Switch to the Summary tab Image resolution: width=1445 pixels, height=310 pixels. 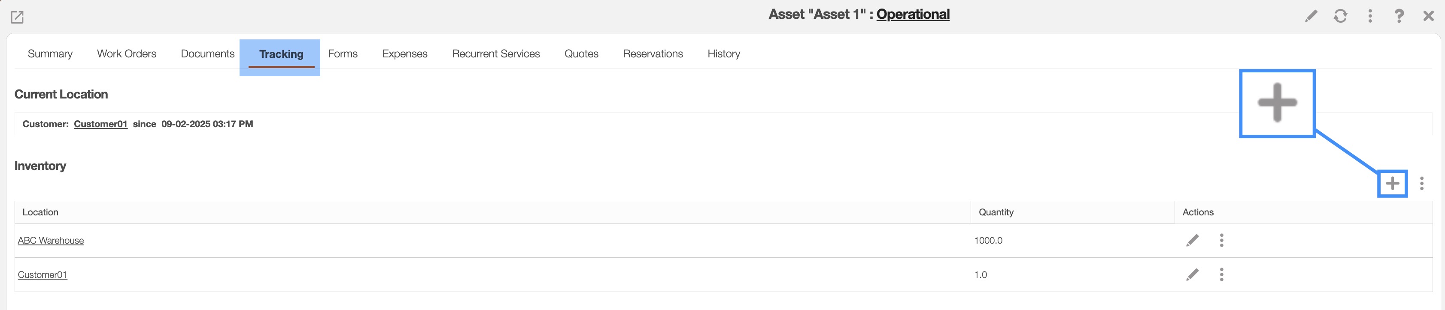(x=50, y=54)
